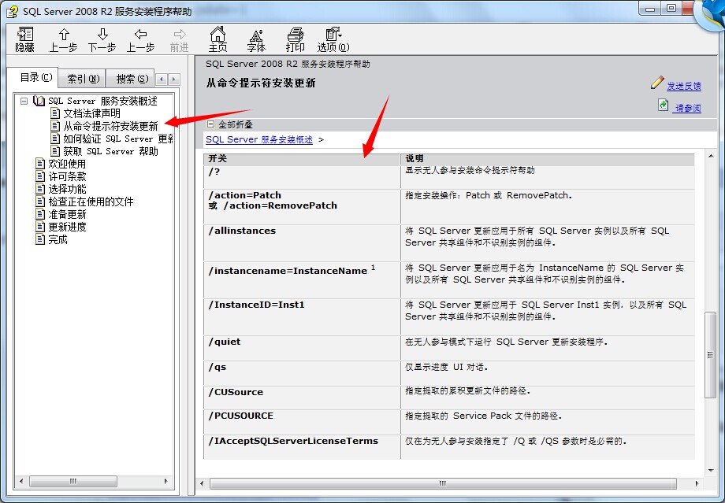Viewport: 725px width, 503px height.
Task: Click the tab strip right scroll arrow
Action: click(x=174, y=80)
